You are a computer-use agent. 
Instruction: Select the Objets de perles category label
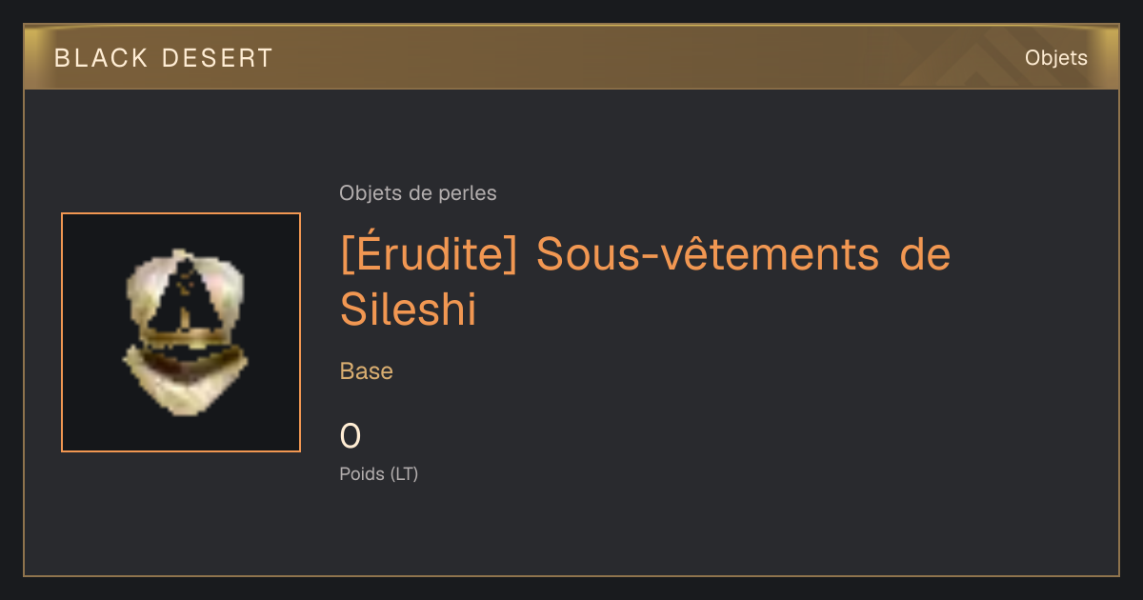click(x=418, y=193)
